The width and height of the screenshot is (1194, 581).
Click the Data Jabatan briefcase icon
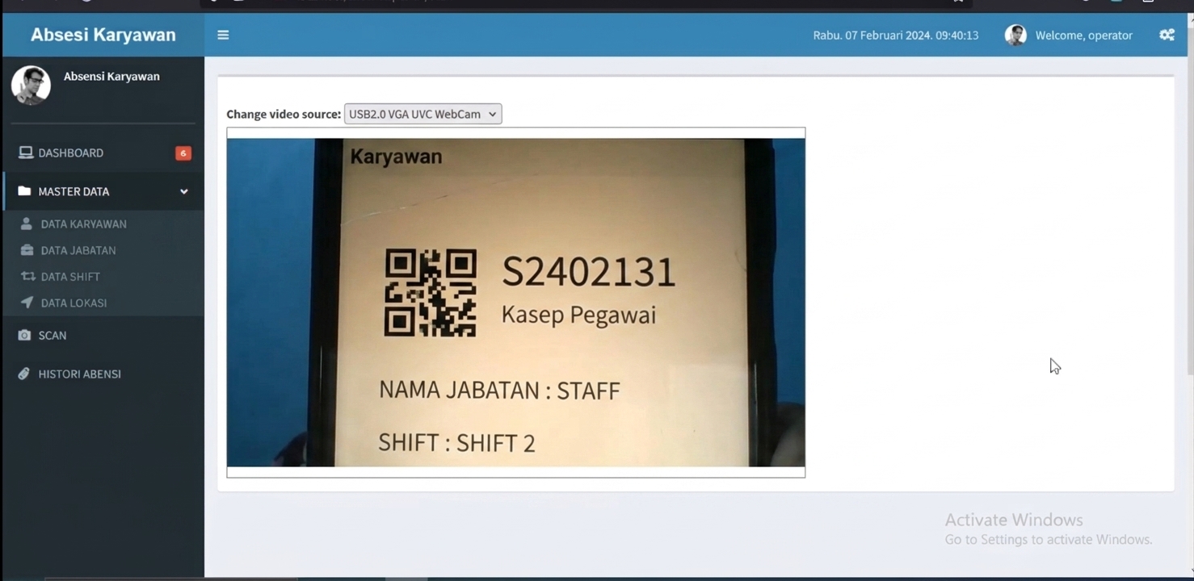27,250
